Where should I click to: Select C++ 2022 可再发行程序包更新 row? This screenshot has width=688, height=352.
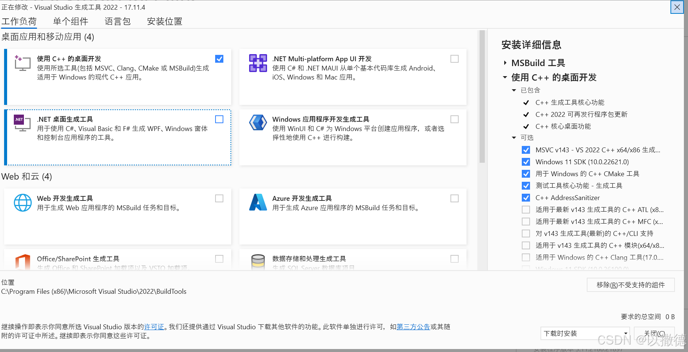[581, 115]
